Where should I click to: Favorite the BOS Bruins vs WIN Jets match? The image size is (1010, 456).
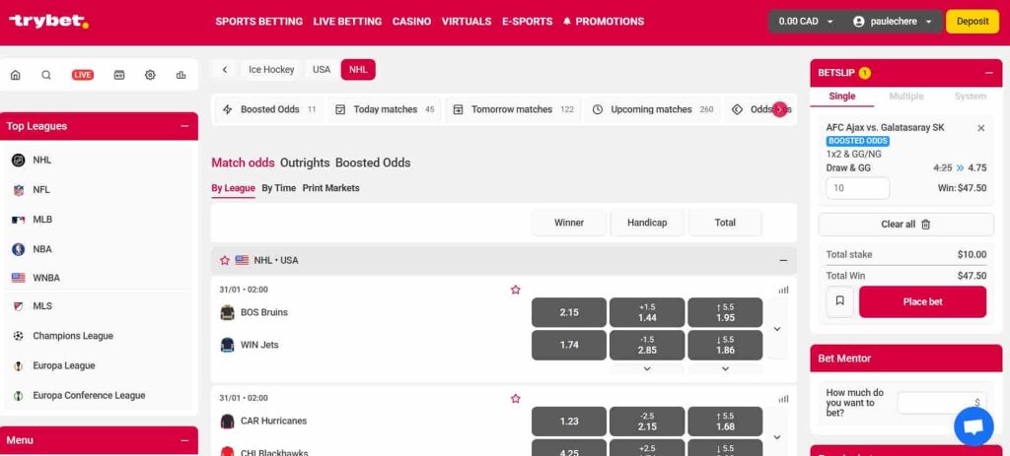click(515, 290)
